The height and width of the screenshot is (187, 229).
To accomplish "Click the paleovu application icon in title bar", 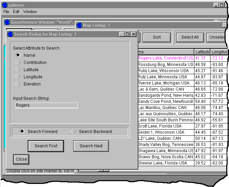I will click(x=4, y=5).
